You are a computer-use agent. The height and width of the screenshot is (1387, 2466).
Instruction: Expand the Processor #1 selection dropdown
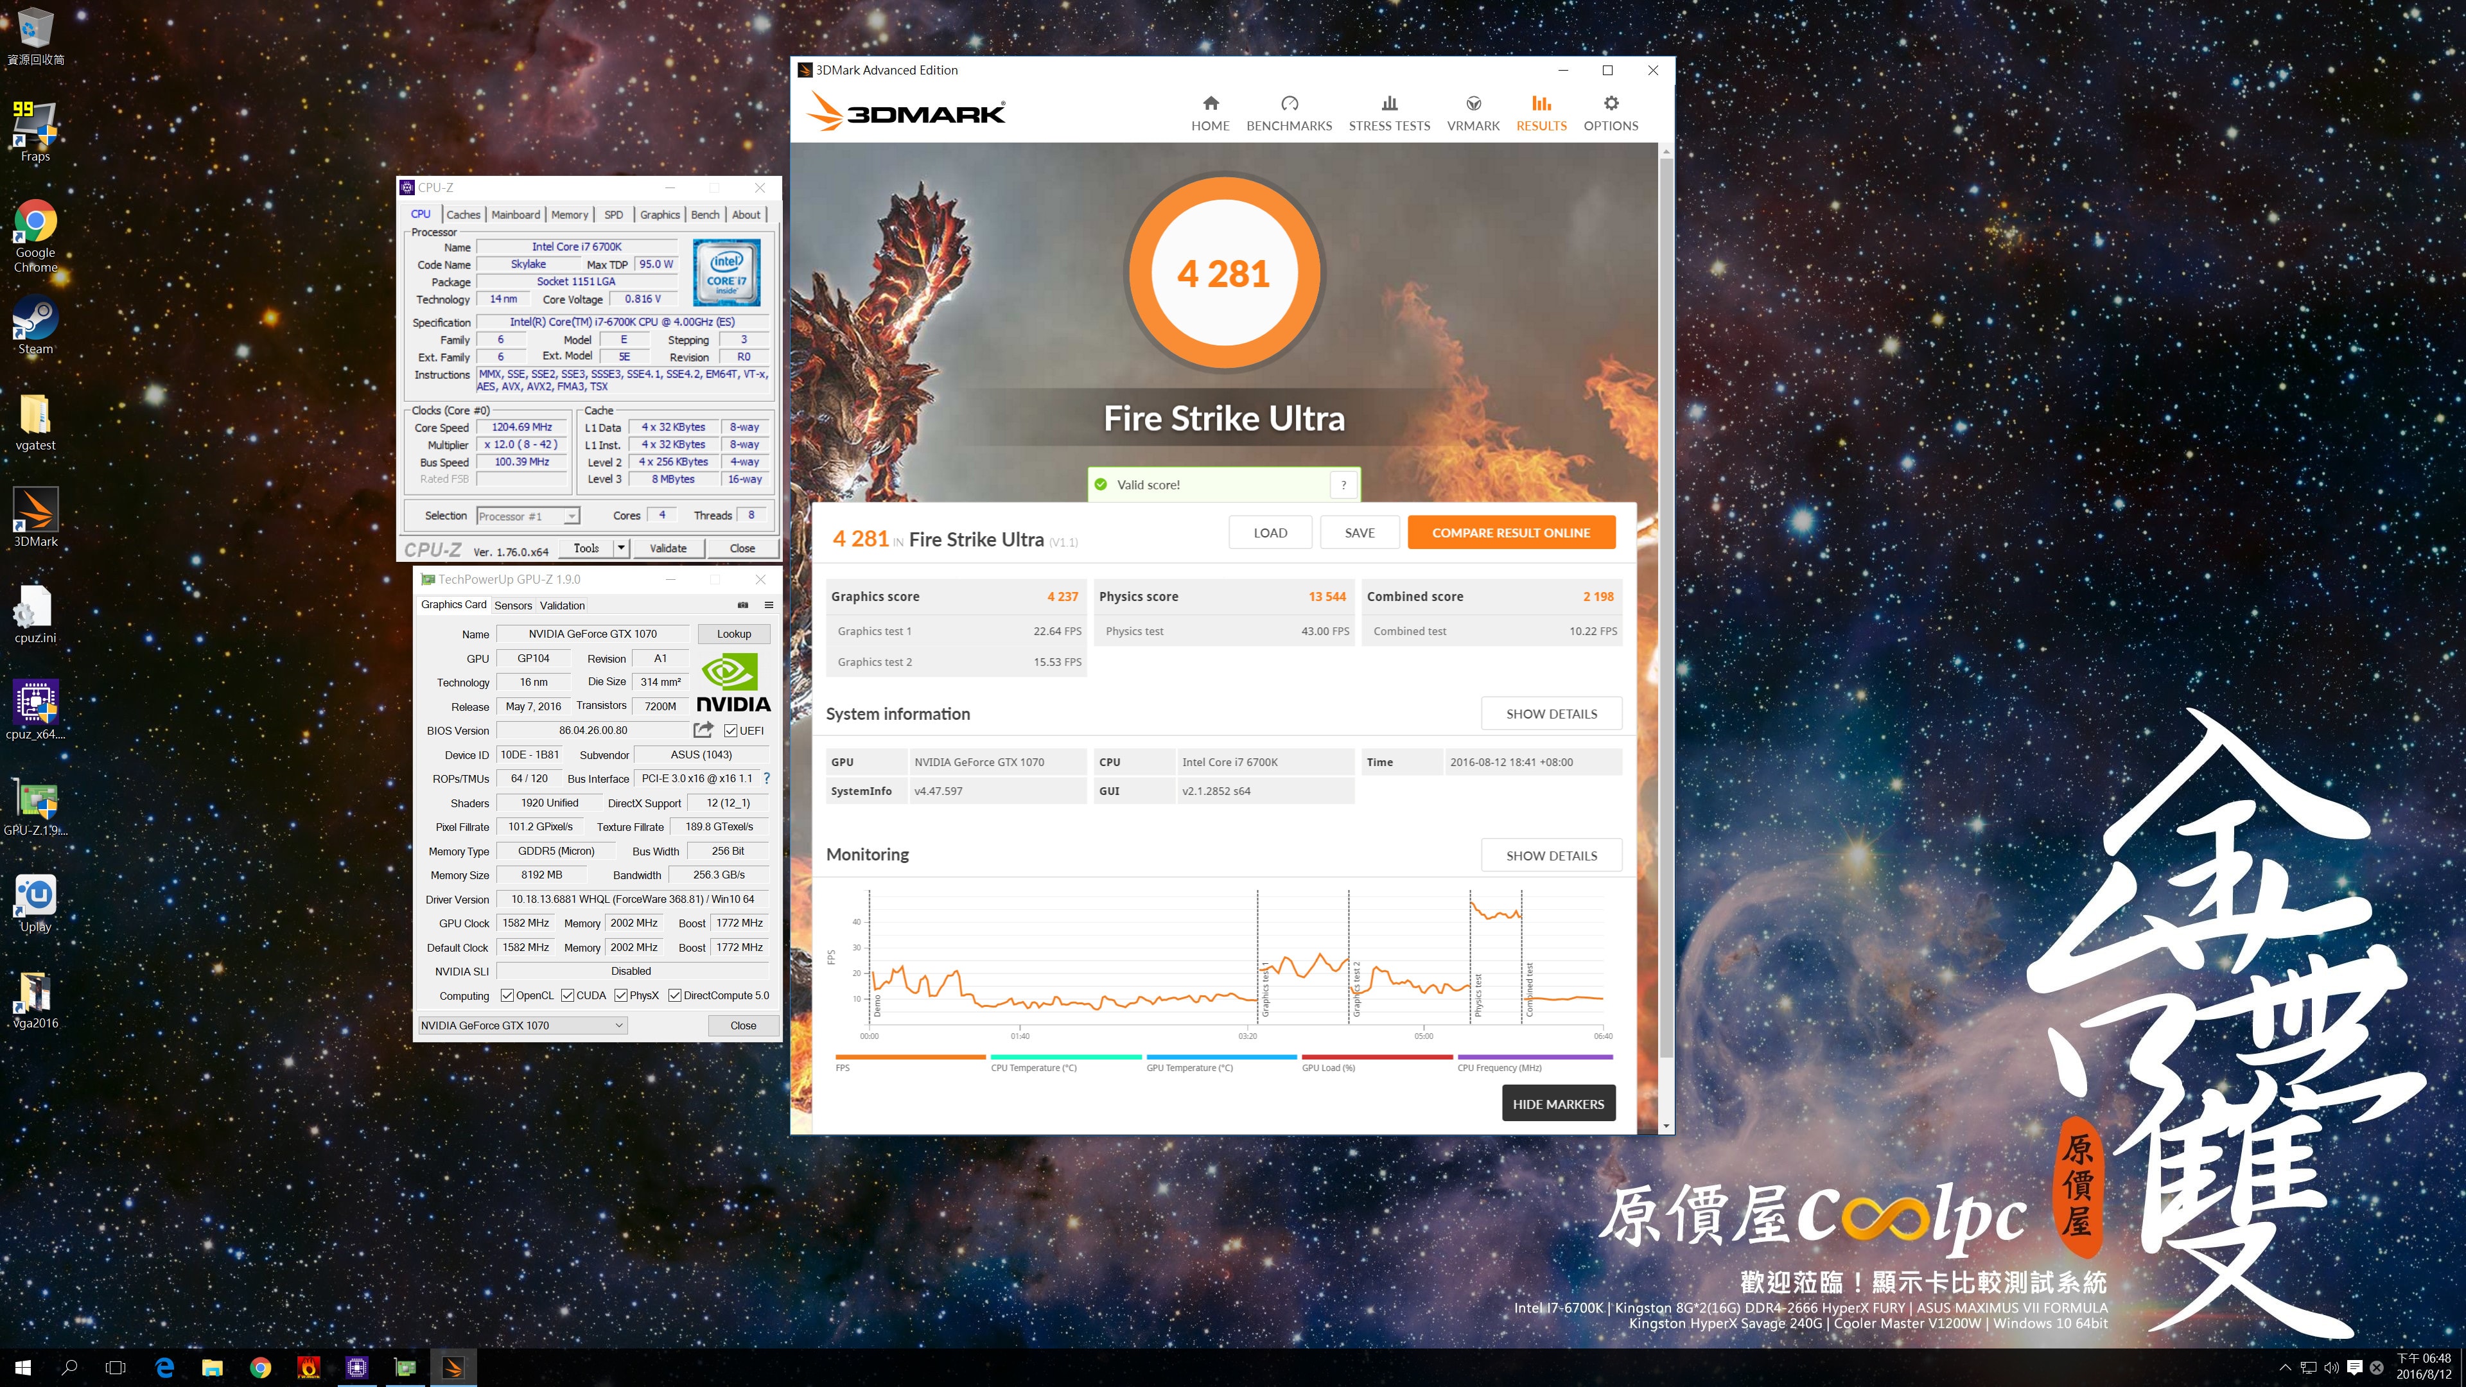572,516
